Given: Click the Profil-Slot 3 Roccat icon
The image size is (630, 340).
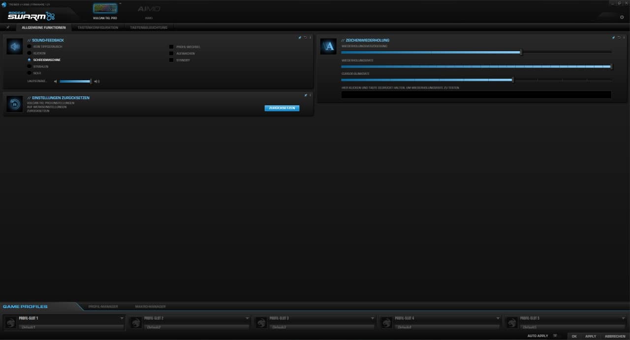Looking at the screenshot, I should (262, 322).
